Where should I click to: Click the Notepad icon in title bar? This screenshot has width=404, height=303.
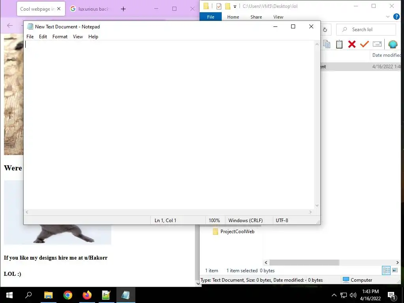pyautogui.click(x=30, y=26)
